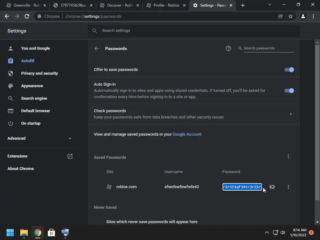
Task: Open a new tab with plus button
Action: 242,5
